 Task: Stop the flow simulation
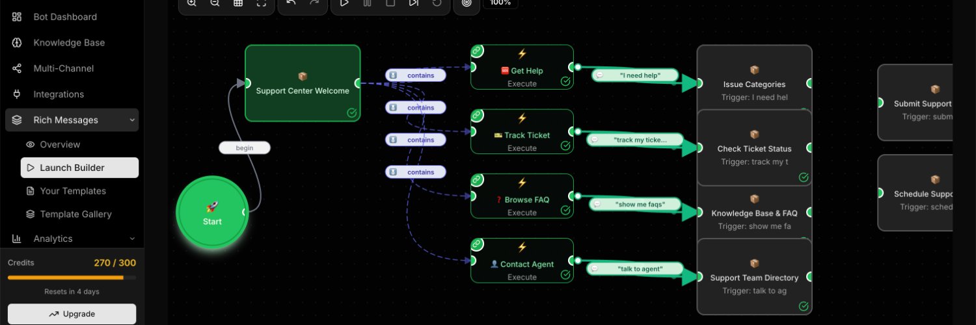coord(390,3)
